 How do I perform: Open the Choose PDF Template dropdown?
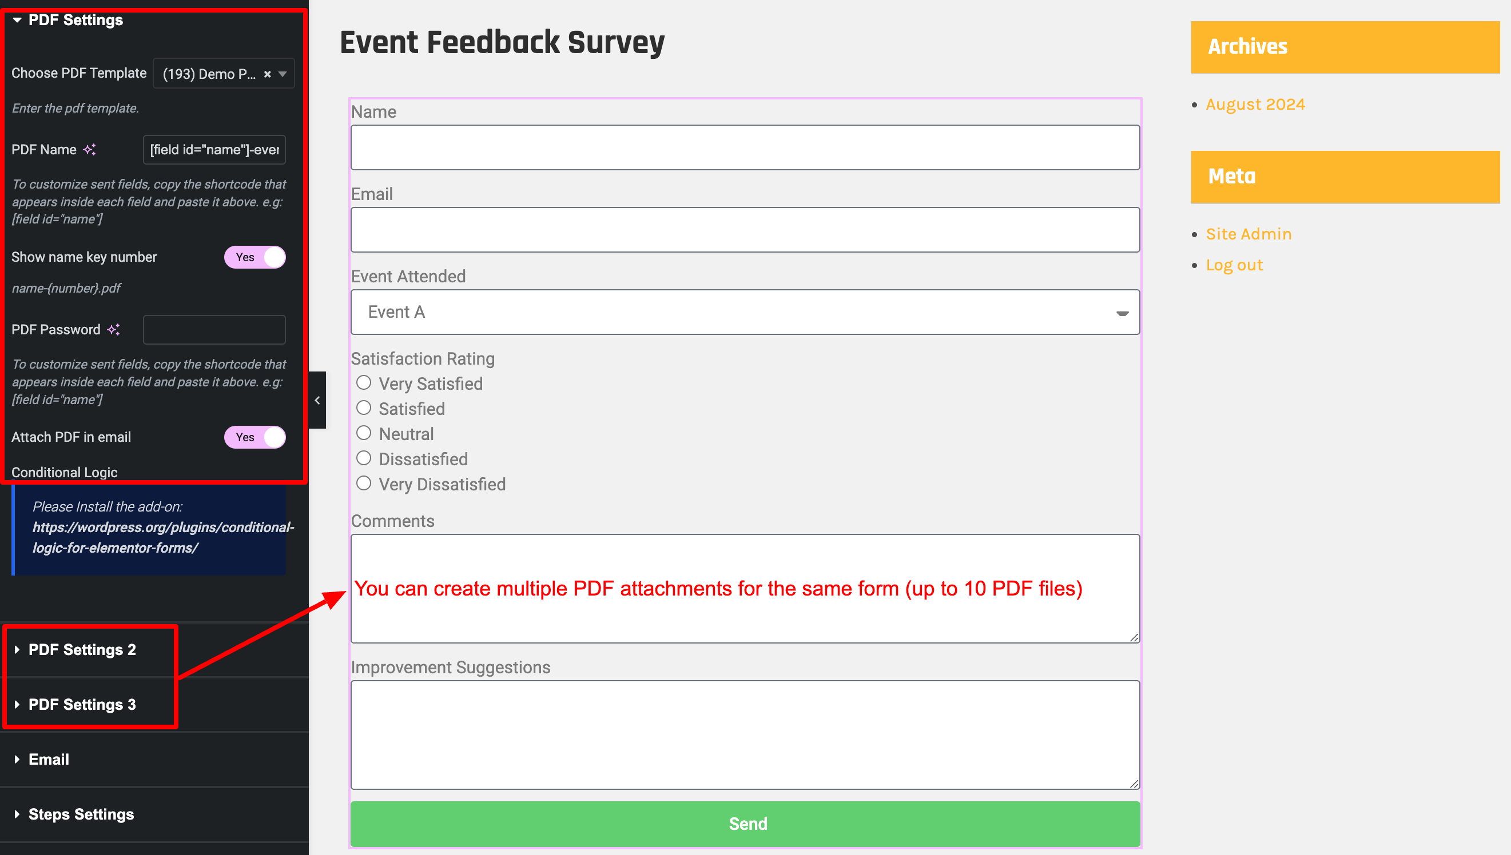[x=224, y=74]
